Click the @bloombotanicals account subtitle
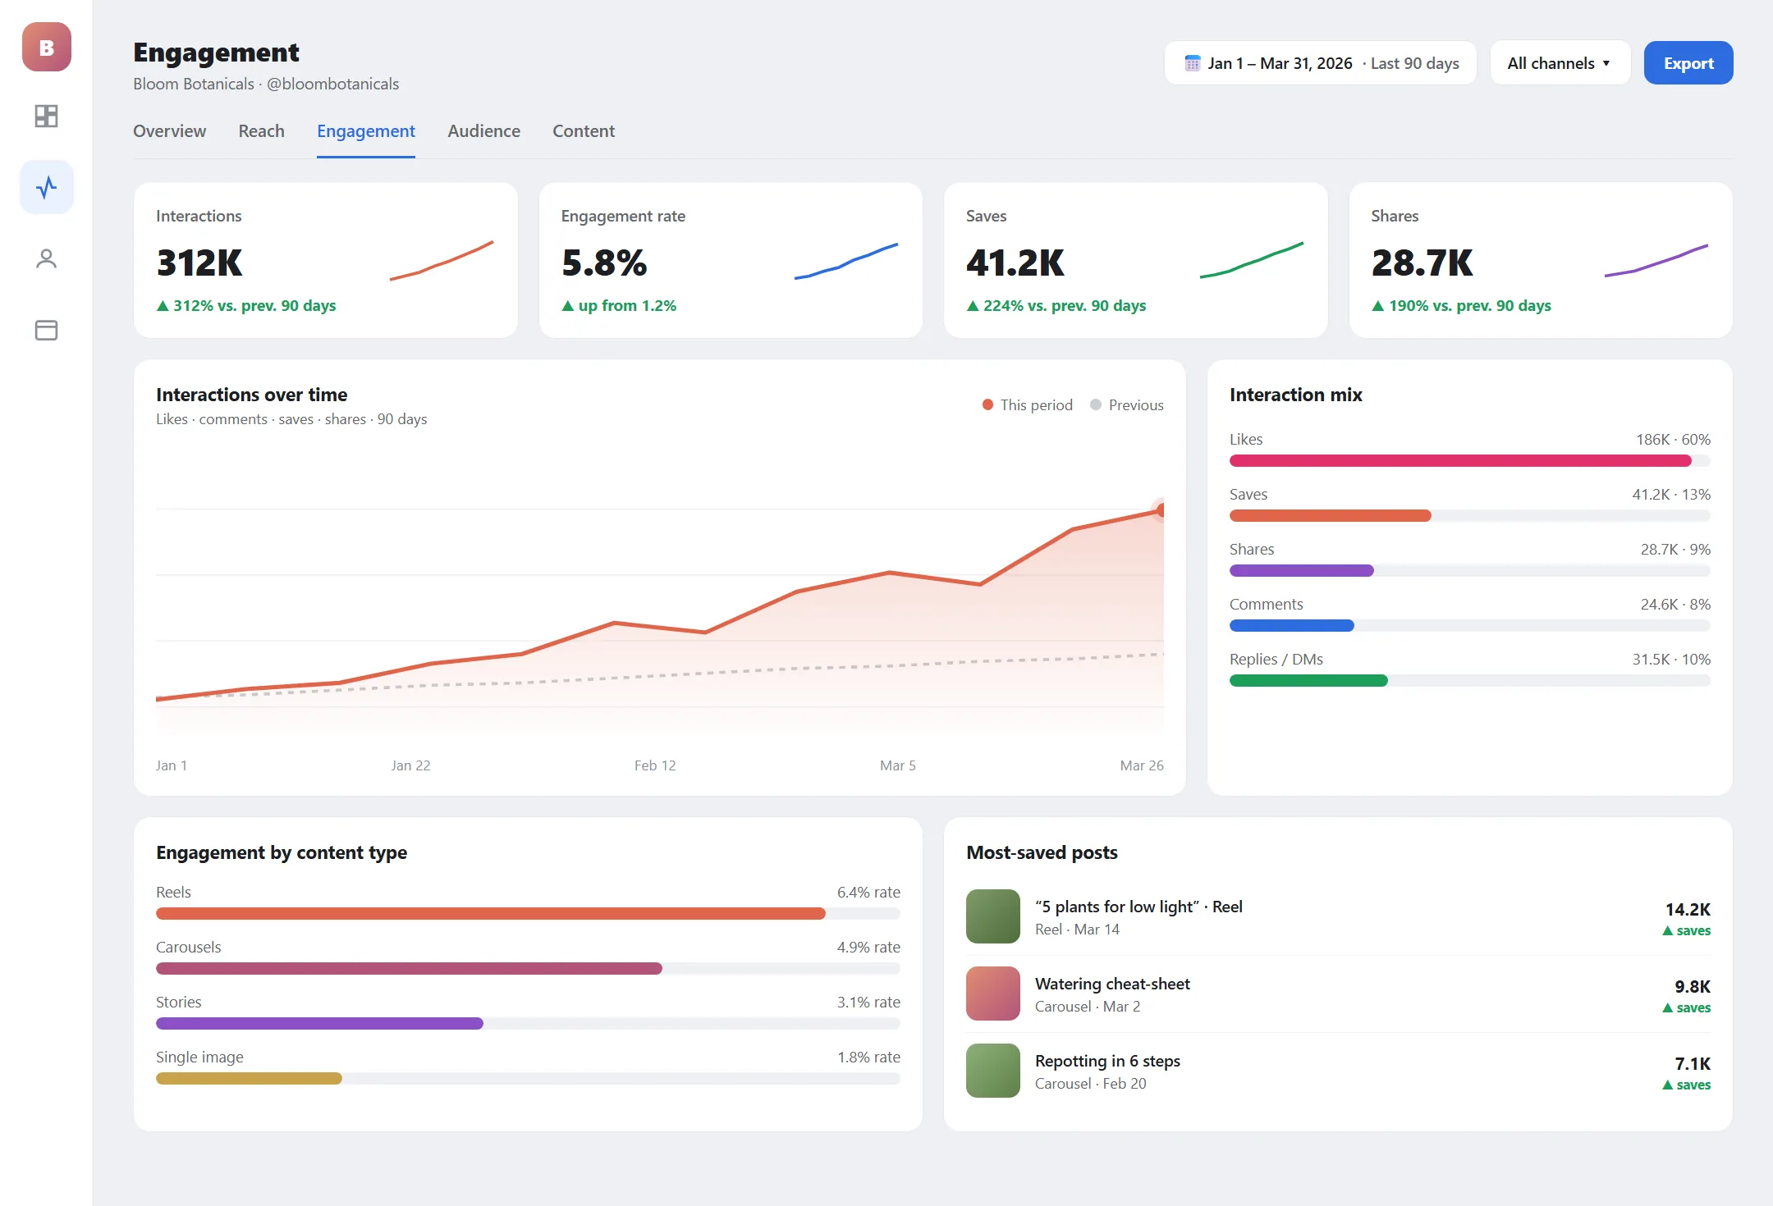The width and height of the screenshot is (1773, 1206). 332,85
